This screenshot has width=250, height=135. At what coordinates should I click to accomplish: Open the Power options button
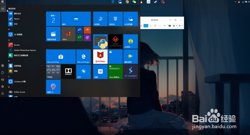(x=2, y=93)
